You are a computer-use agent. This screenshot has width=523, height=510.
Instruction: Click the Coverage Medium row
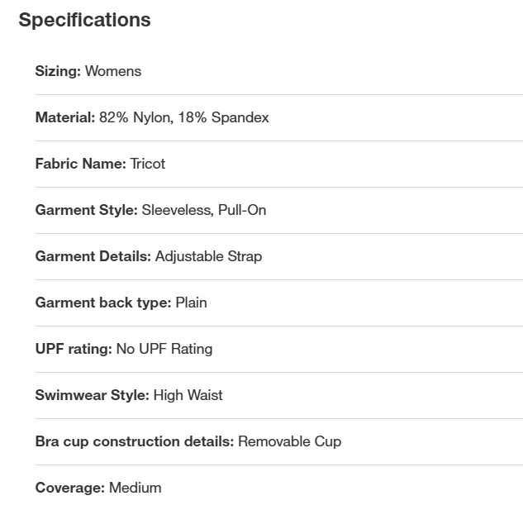click(x=98, y=488)
